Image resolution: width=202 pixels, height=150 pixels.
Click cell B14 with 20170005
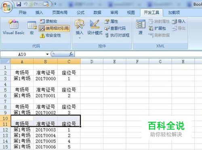45,141
